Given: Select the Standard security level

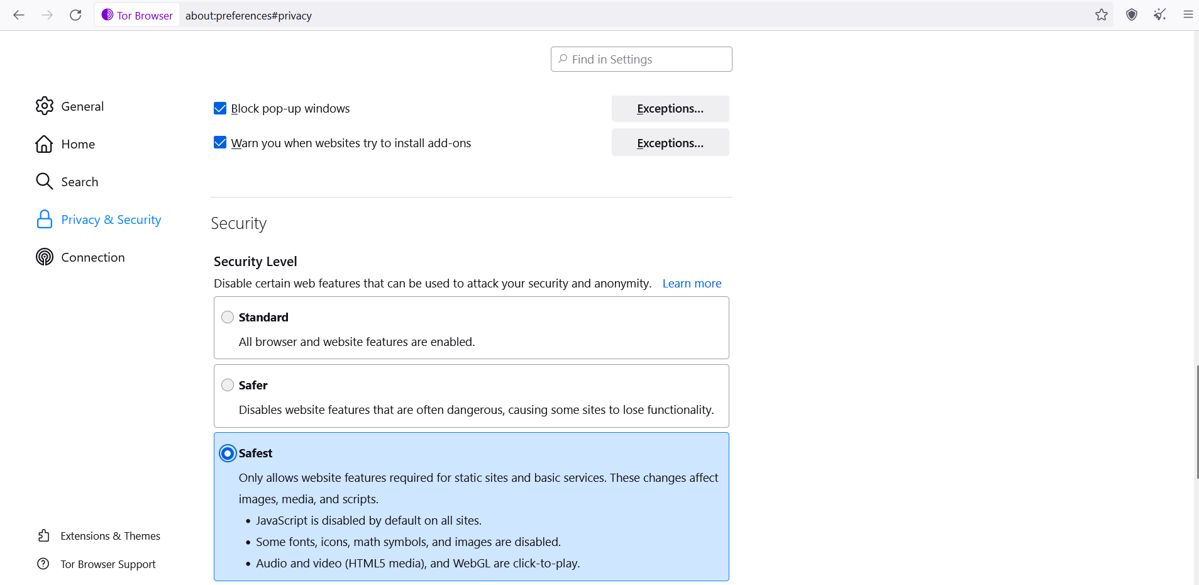Looking at the screenshot, I should (227, 317).
